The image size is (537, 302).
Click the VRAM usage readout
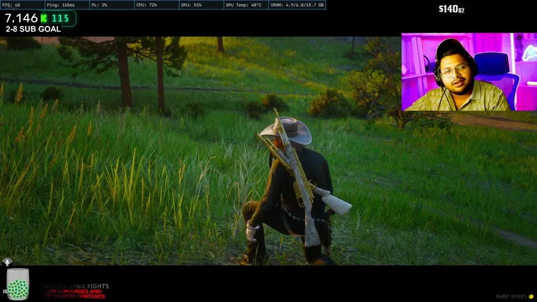point(297,5)
